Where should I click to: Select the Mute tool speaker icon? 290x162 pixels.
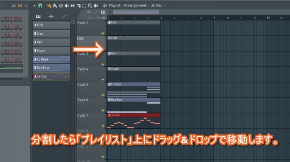(x=67, y=6)
